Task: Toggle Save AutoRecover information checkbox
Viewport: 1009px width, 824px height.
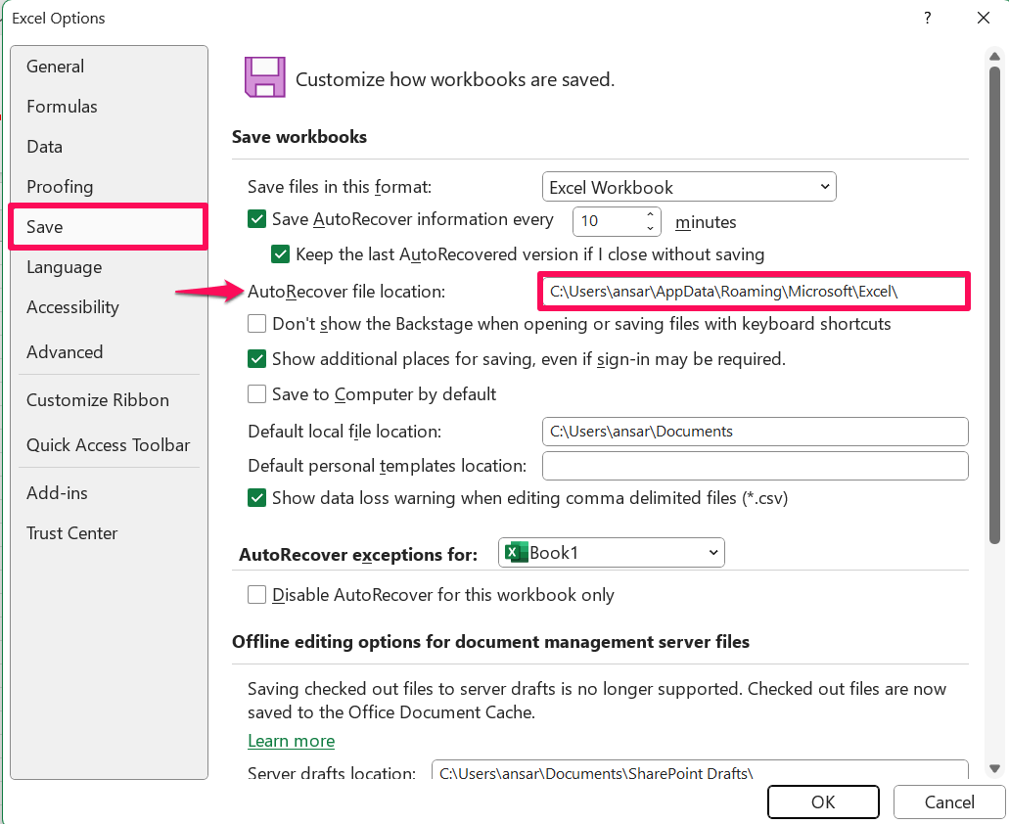Action: [256, 219]
